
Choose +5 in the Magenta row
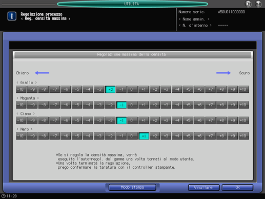(x=188, y=105)
